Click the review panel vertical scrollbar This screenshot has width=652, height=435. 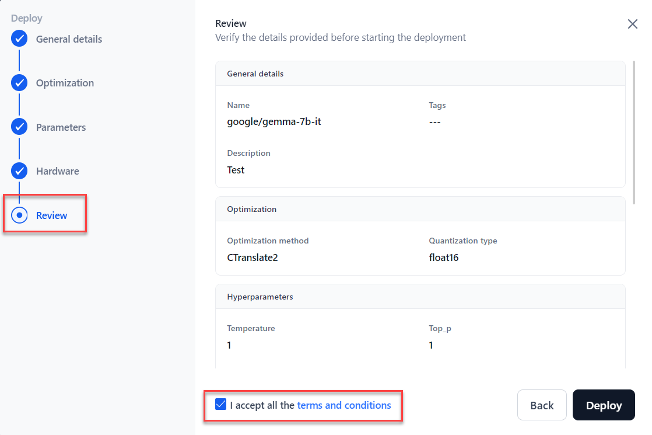tap(635, 131)
